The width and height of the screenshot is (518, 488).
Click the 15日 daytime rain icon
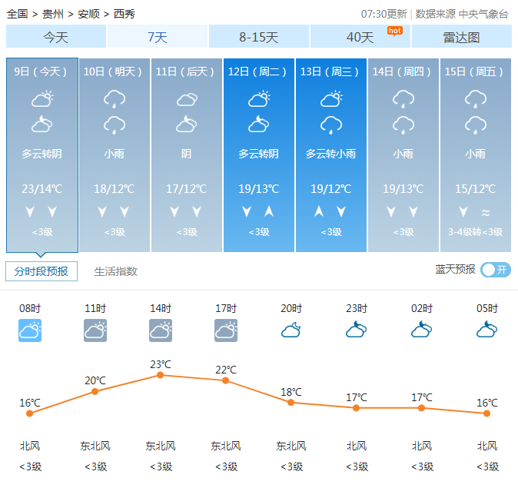[x=475, y=98]
